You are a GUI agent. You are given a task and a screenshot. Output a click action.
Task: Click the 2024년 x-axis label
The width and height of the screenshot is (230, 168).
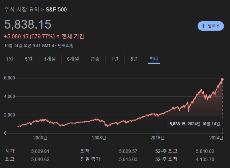pyautogui.click(x=216, y=138)
